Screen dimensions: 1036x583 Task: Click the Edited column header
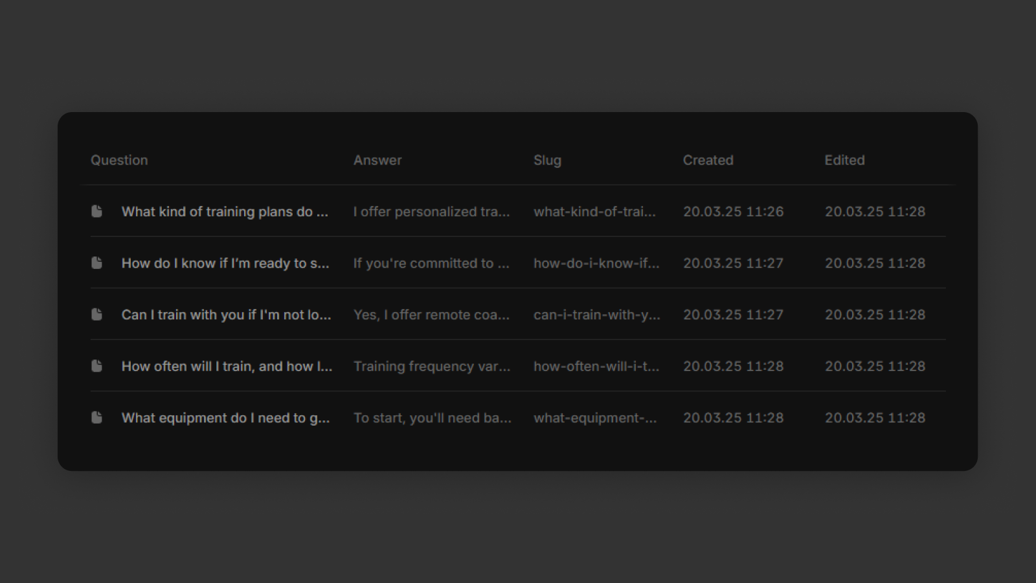pyautogui.click(x=844, y=160)
